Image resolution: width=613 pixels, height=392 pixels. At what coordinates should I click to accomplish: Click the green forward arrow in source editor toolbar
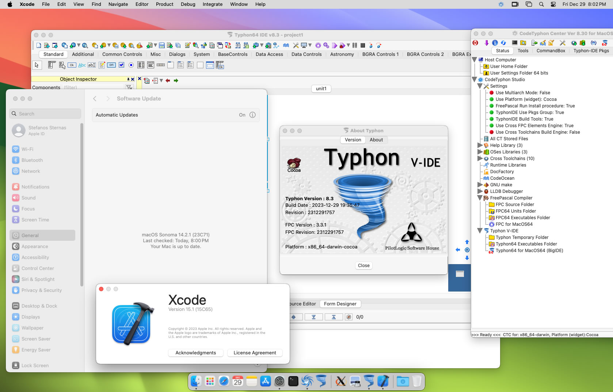[x=176, y=80]
